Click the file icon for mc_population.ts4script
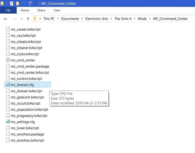The height and width of the screenshot is (153, 195). [x=8, y=109]
